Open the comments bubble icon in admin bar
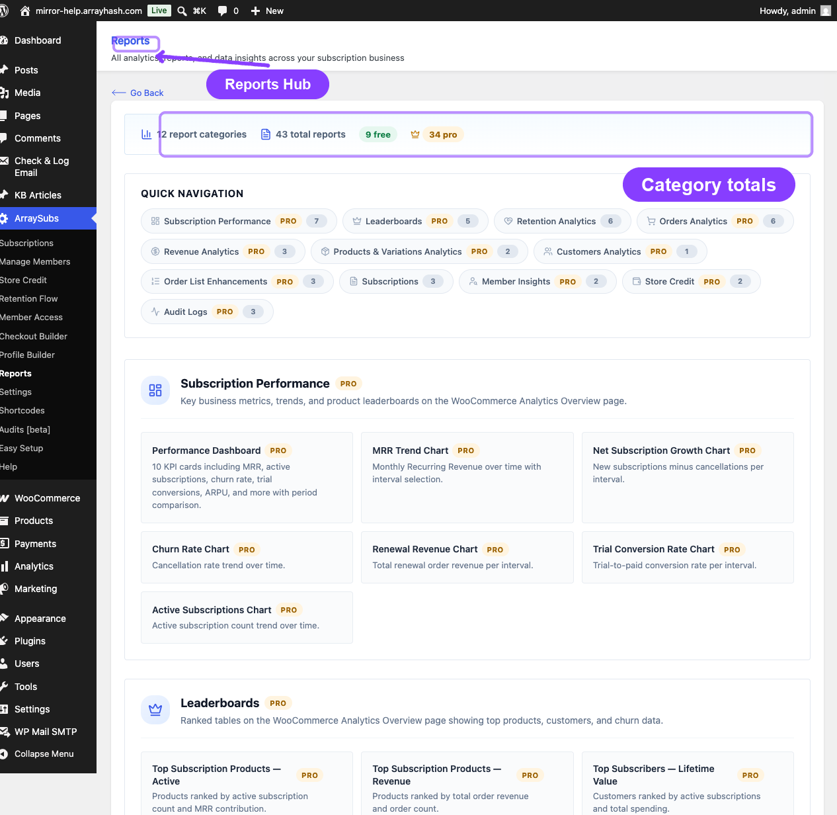837x815 pixels. (222, 11)
